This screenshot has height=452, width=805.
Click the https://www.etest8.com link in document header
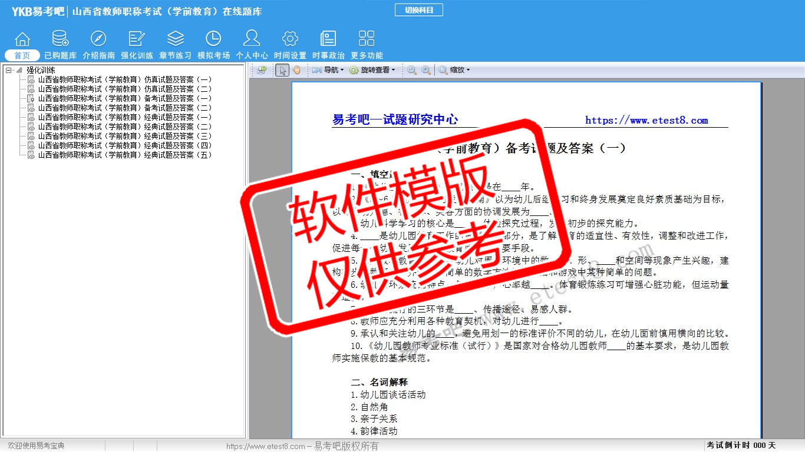tap(646, 120)
